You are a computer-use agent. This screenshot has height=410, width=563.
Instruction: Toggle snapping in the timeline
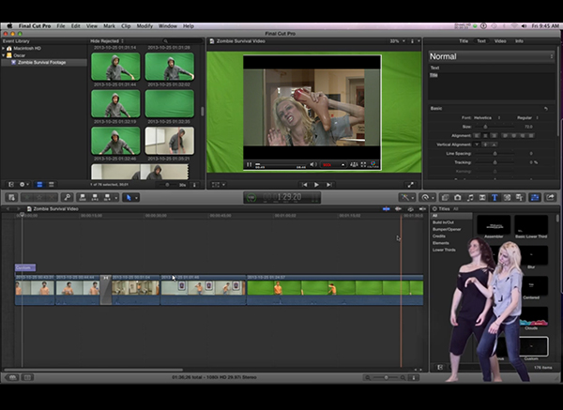[x=422, y=209]
